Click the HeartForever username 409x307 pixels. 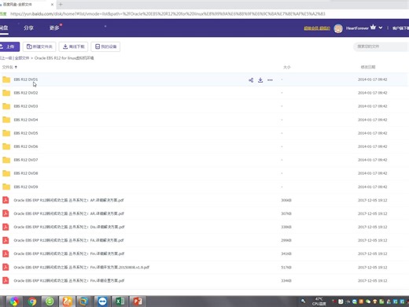357,28
